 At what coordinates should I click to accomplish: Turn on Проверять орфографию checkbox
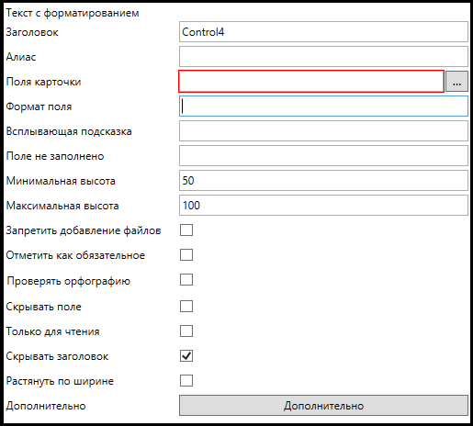(186, 280)
